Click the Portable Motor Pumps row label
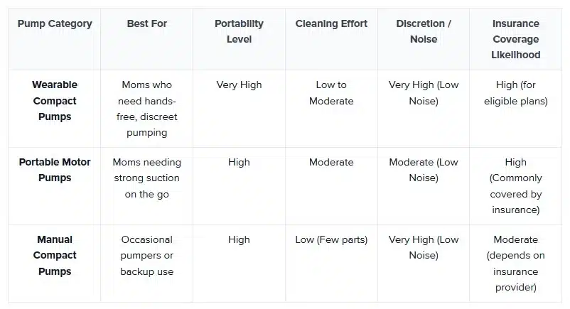This screenshot has height=309, width=570. coord(54,170)
